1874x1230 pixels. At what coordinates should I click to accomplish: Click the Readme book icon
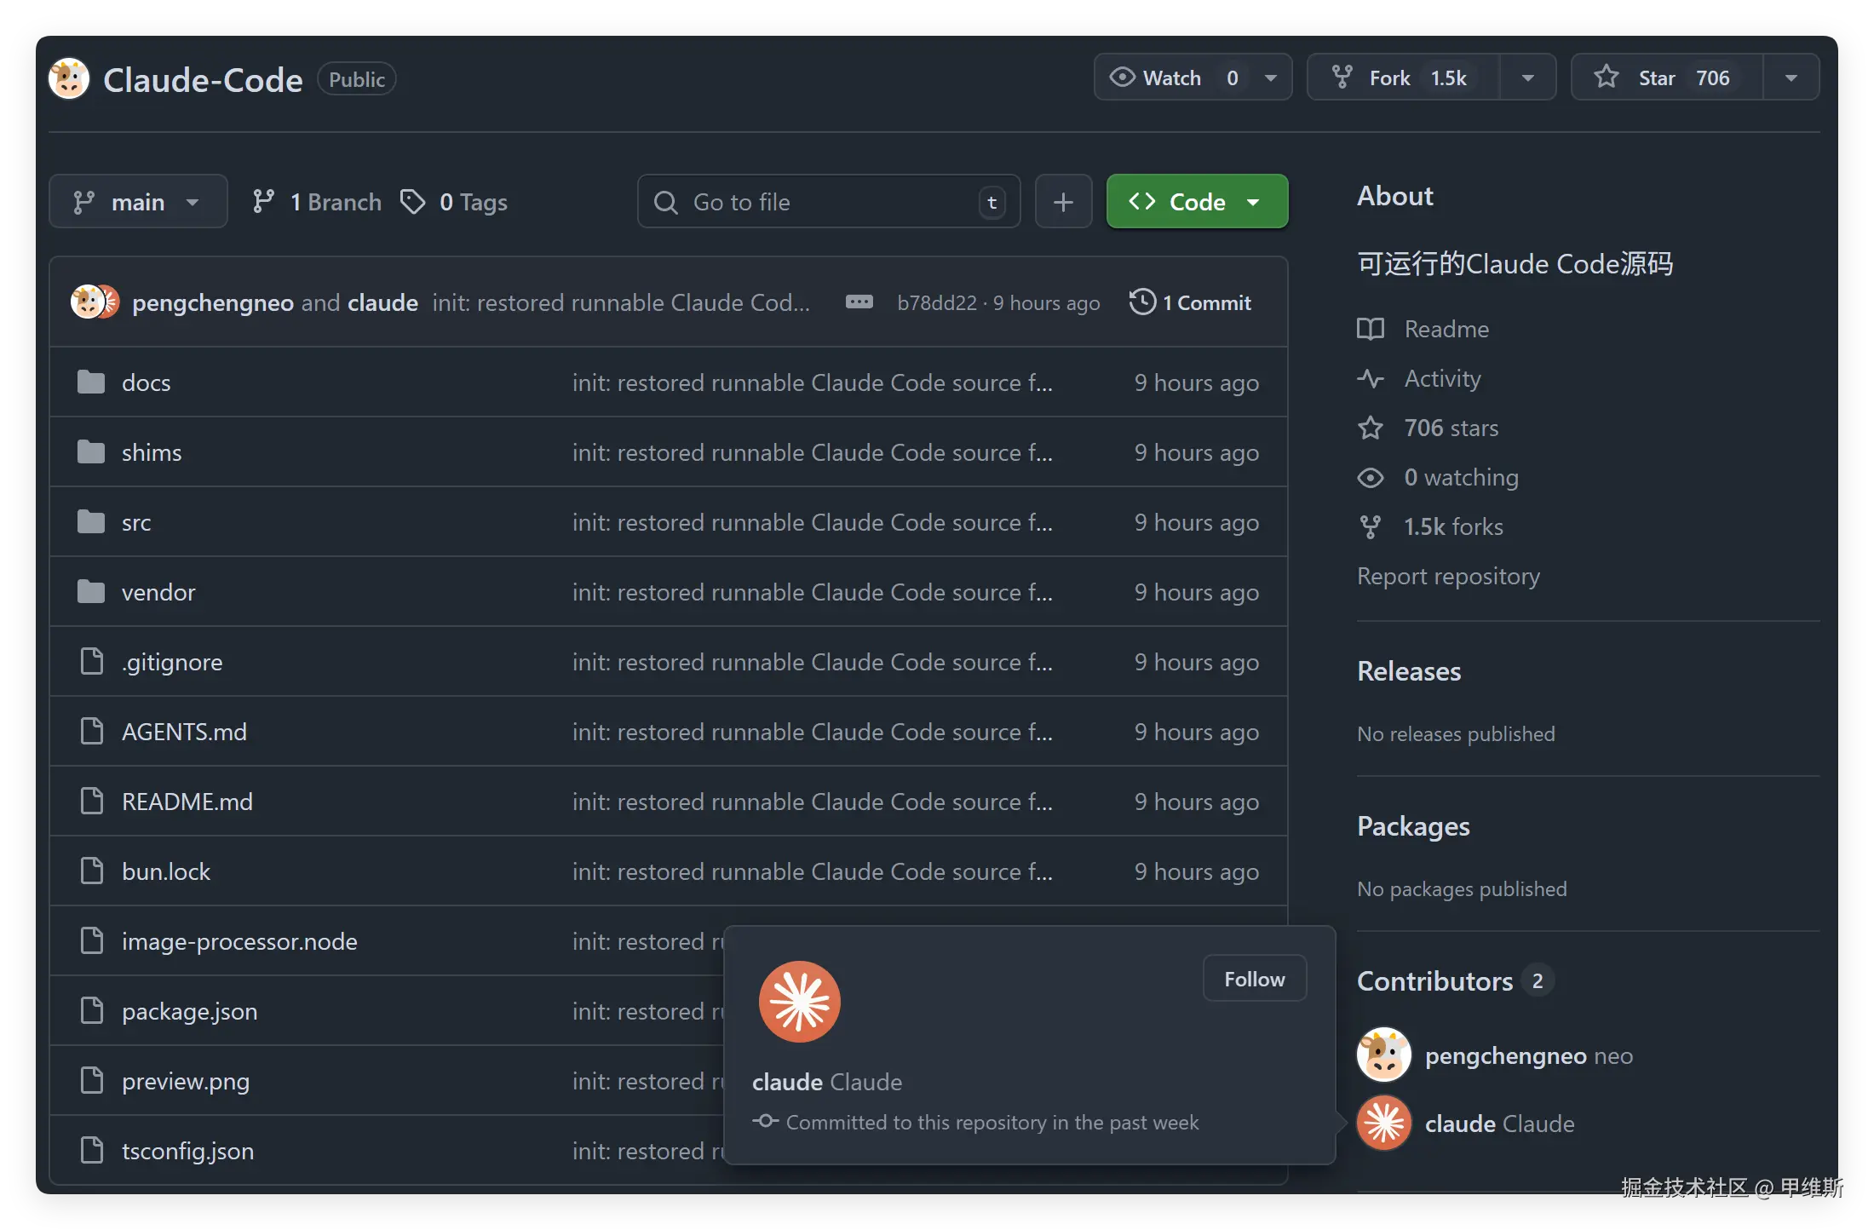[x=1371, y=329]
